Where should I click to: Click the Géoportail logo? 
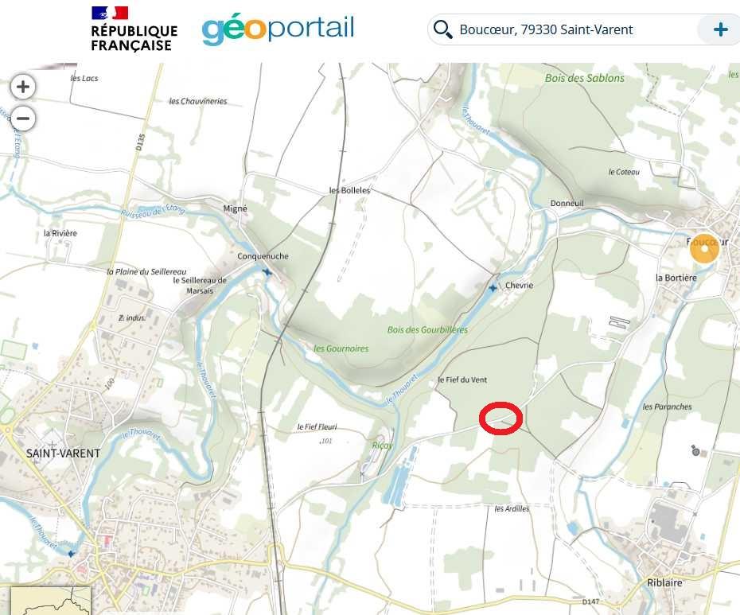[278, 29]
